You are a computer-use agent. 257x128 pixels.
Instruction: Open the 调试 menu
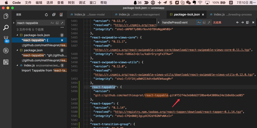pos(82,3)
